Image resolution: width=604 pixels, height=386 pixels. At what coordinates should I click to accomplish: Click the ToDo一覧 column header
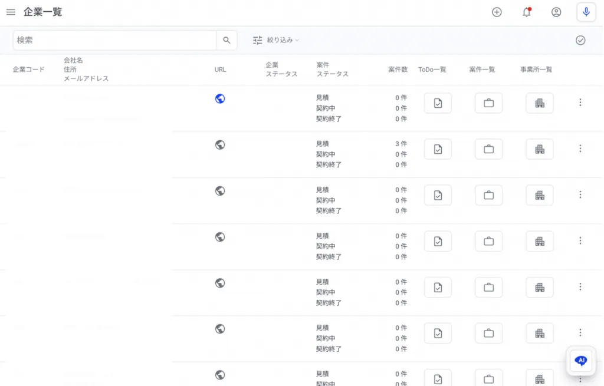click(x=432, y=70)
